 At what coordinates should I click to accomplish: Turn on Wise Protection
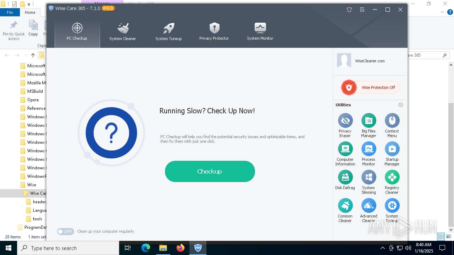coord(370,87)
